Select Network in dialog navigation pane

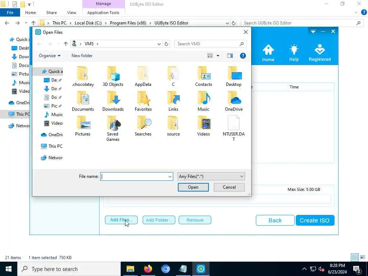(52, 158)
